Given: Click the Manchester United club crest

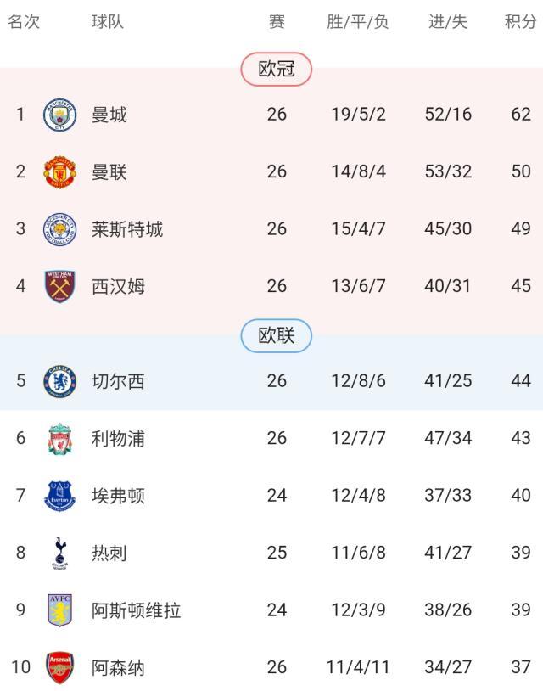Looking at the screenshot, I should point(60,171).
